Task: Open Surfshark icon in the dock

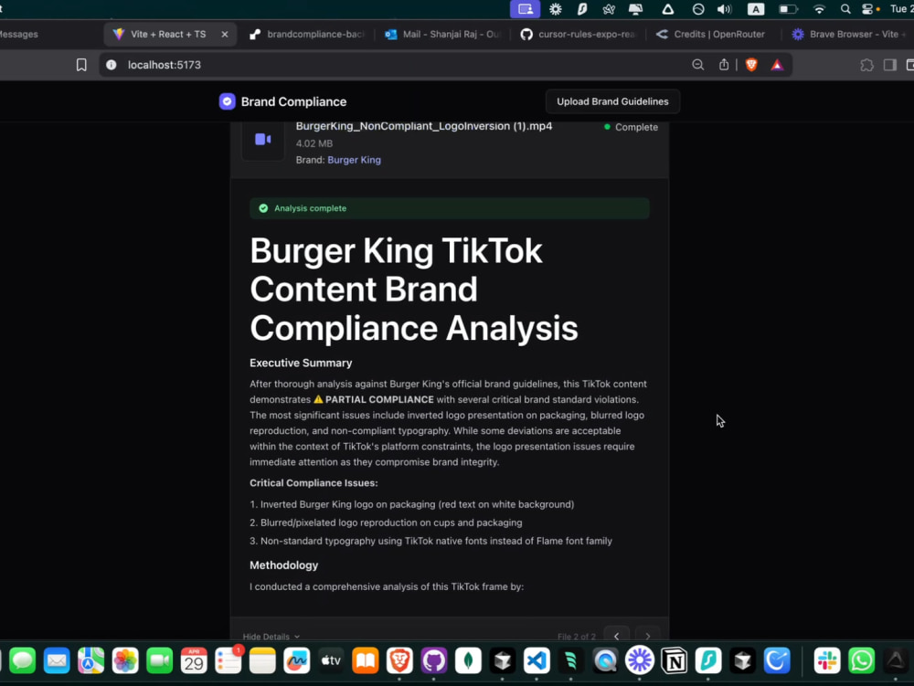Action: coord(708,660)
